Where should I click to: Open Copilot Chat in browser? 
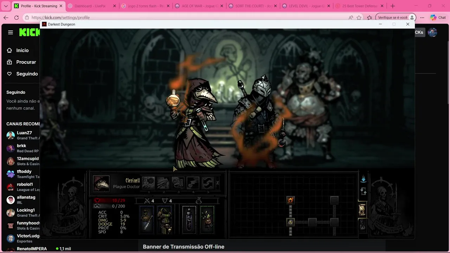438,18
